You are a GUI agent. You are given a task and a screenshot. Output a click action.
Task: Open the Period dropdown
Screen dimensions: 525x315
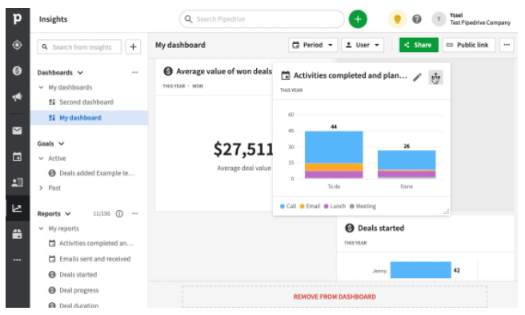click(313, 45)
